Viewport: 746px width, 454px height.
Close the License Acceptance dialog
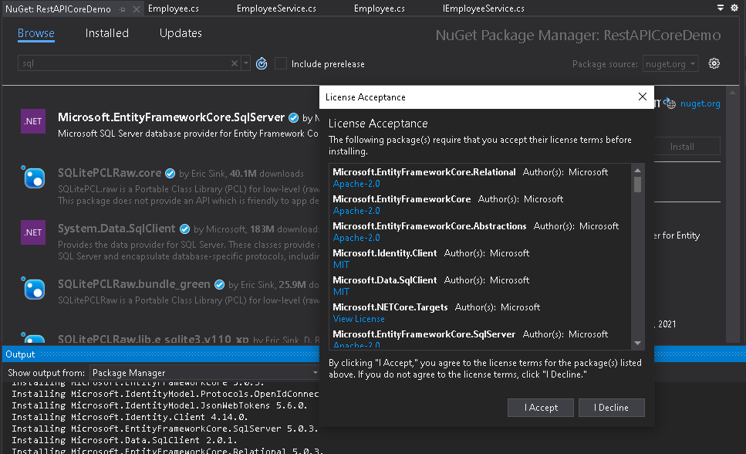(x=642, y=97)
